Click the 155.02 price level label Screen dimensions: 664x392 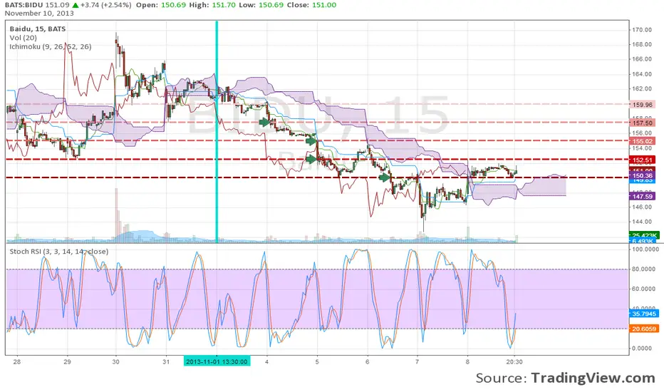643,141
